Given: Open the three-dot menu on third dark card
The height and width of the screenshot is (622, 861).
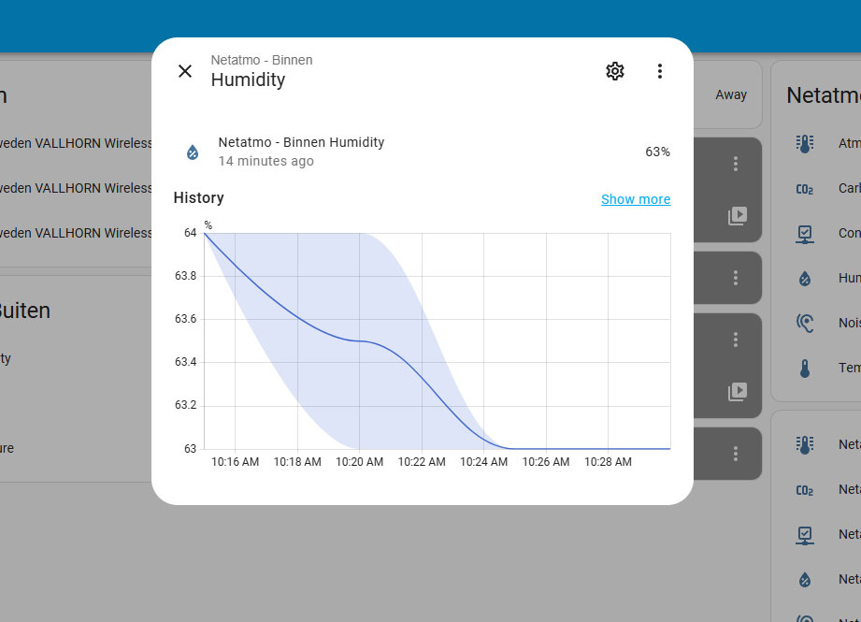Looking at the screenshot, I should click(x=735, y=340).
